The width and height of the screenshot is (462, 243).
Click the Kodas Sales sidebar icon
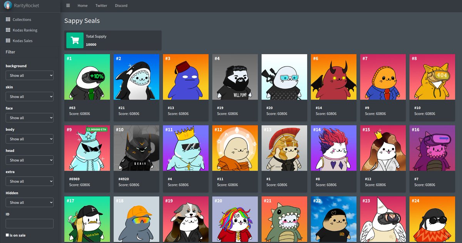point(8,40)
